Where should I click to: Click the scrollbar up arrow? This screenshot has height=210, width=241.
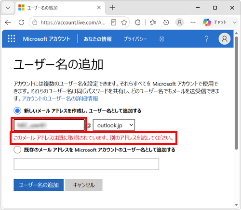pyautogui.click(x=236, y=33)
